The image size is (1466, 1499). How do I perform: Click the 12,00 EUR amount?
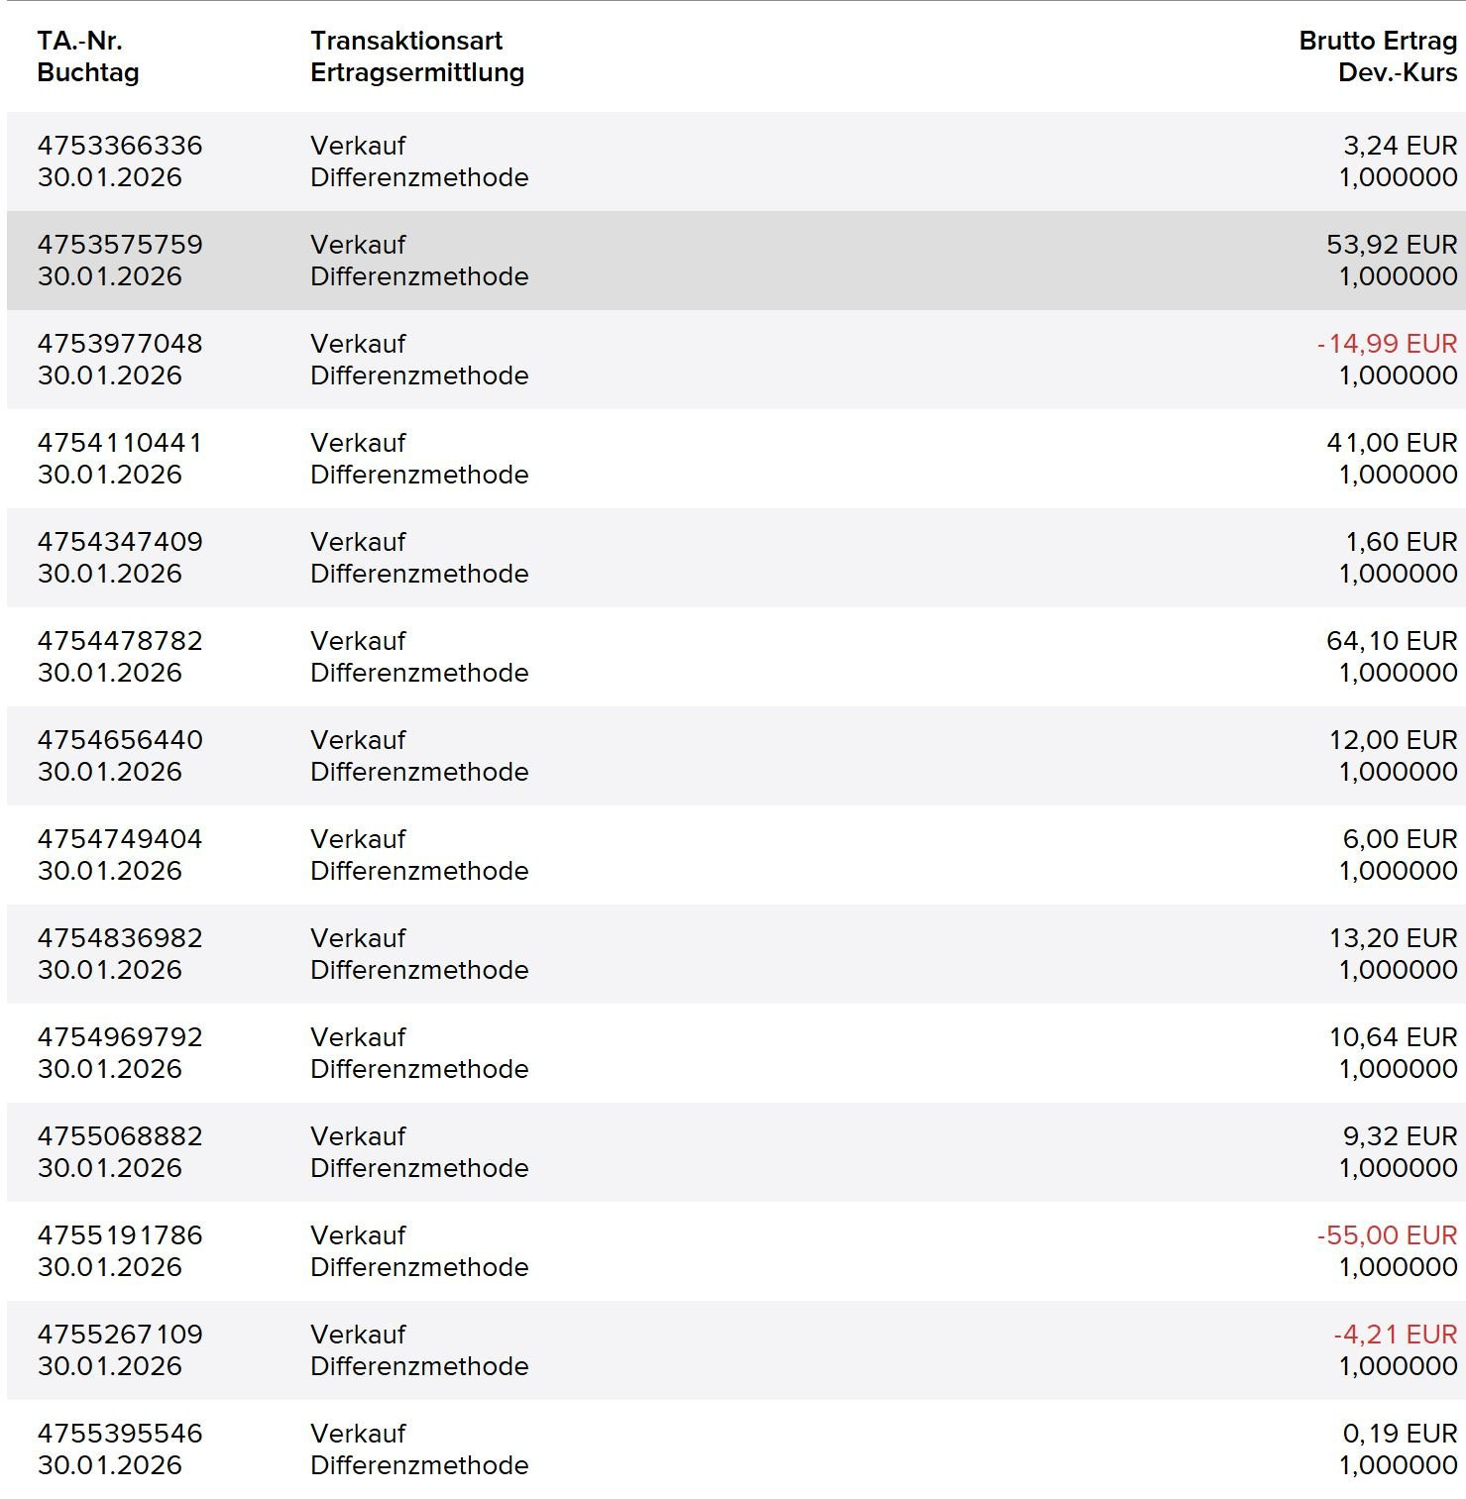tap(1393, 740)
